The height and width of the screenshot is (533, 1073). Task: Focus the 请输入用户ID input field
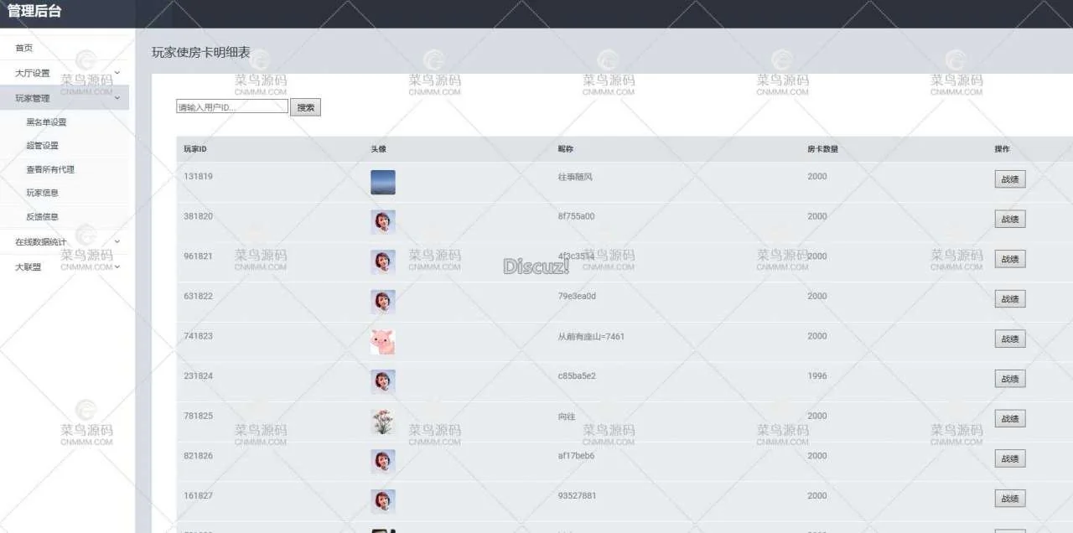click(x=232, y=106)
